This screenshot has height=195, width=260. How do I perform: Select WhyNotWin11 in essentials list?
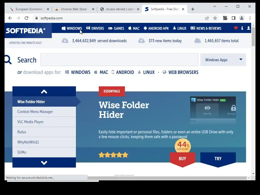tap(44, 142)
